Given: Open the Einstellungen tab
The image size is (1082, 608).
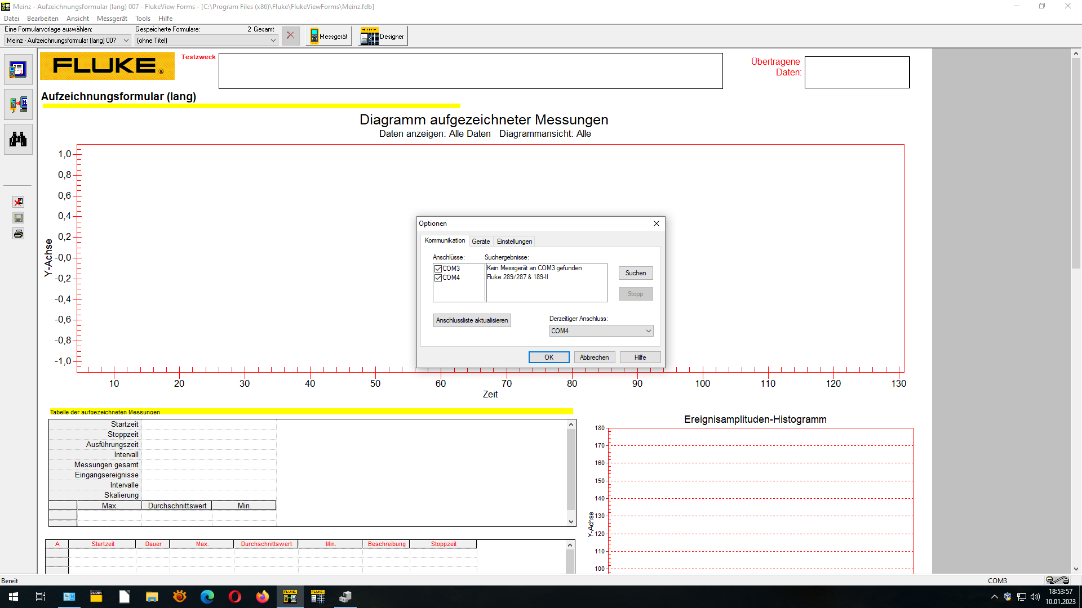Looking at the screenshot, I should pos(514,242).
